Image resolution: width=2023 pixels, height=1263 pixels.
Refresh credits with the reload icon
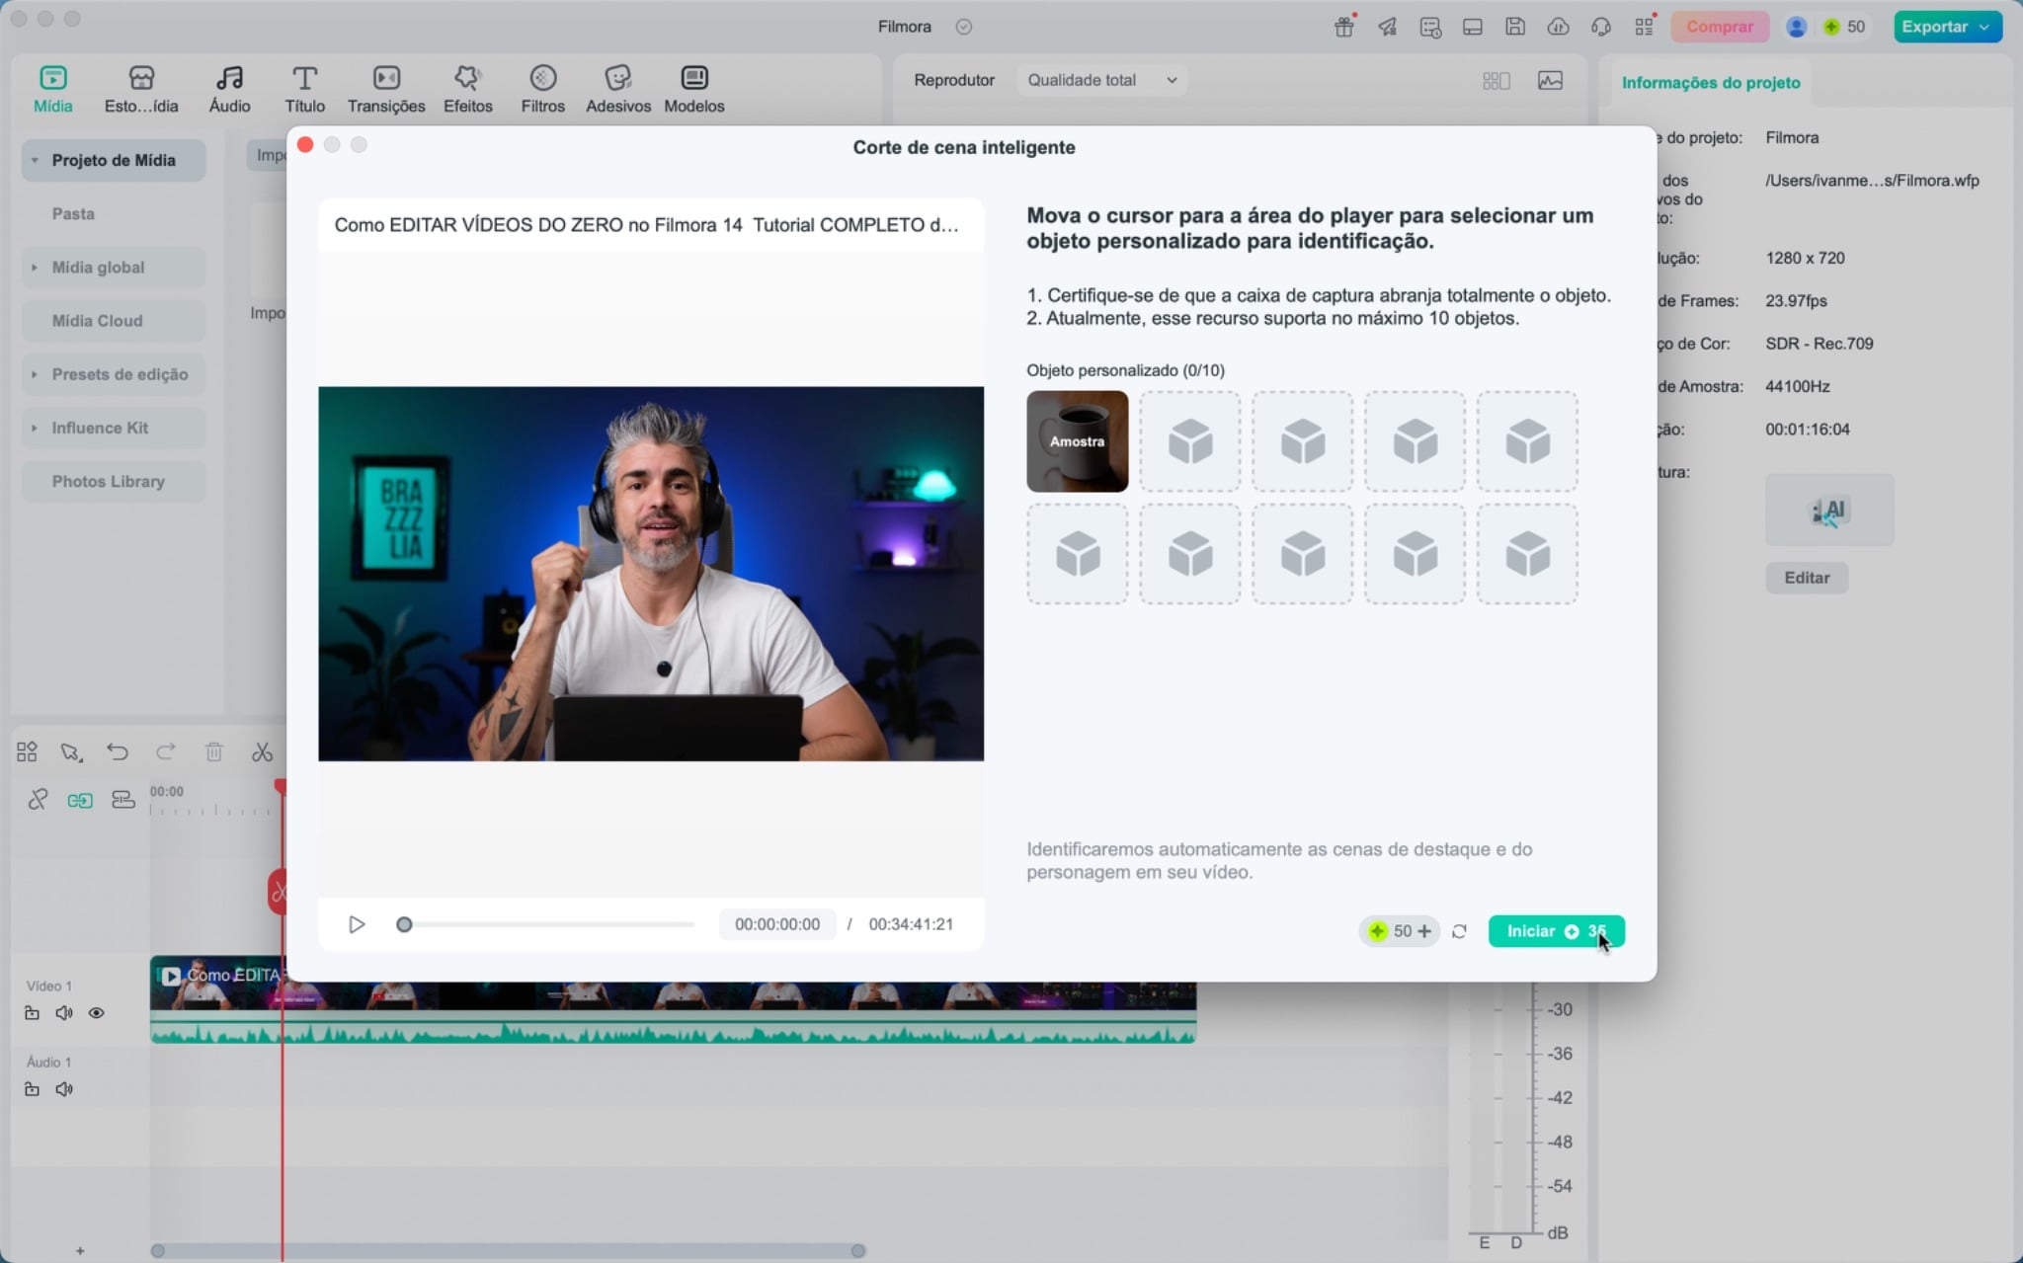point(1459,931)
